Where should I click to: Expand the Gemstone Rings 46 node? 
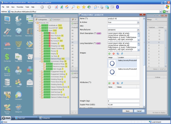point(42,64)
